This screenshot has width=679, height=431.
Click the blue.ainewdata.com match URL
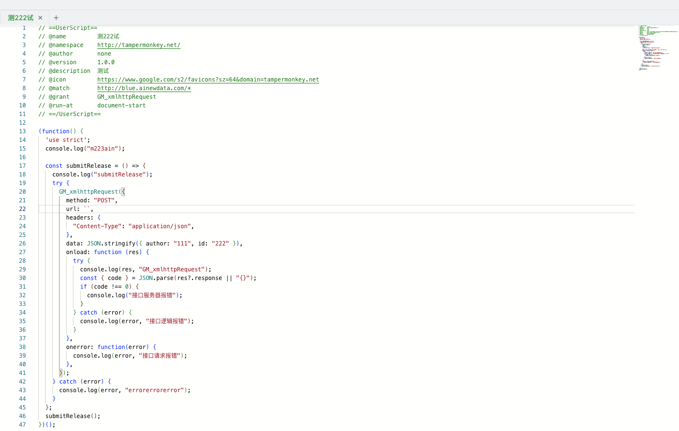click(x=144, y=88)
